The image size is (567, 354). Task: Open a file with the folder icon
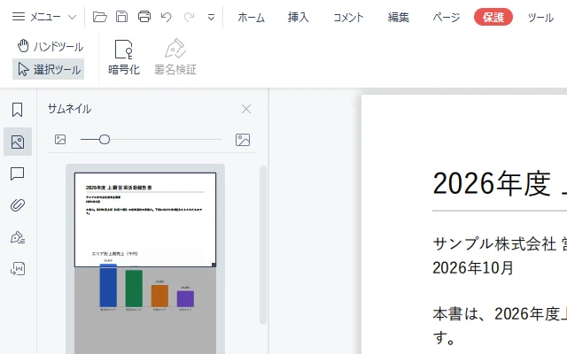click(x=100, y=17)
